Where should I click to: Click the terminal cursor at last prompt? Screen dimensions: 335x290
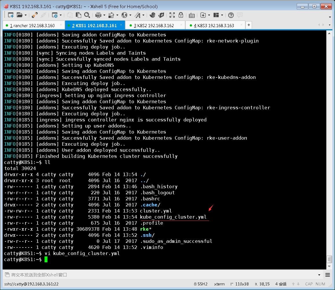click(46, 259)
